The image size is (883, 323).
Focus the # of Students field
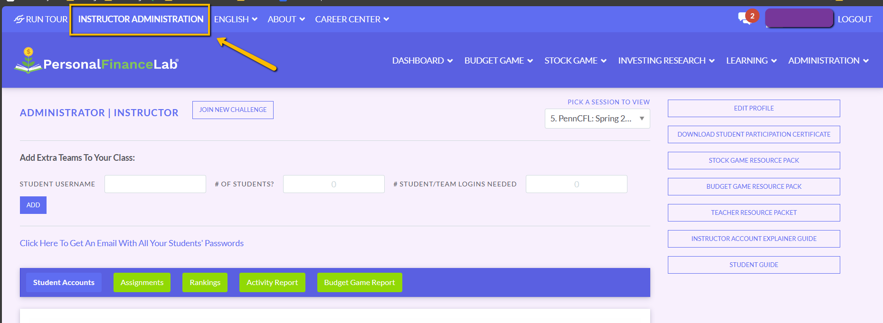(334, 184)
